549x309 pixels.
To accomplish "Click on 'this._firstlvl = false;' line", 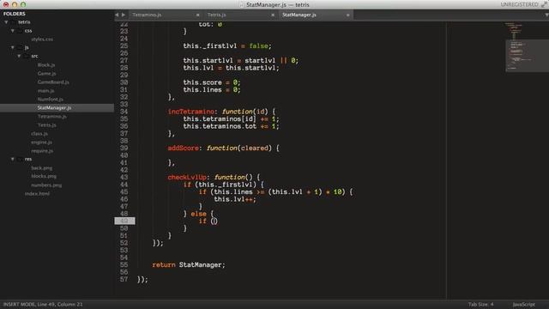I will tap(227, 45).
